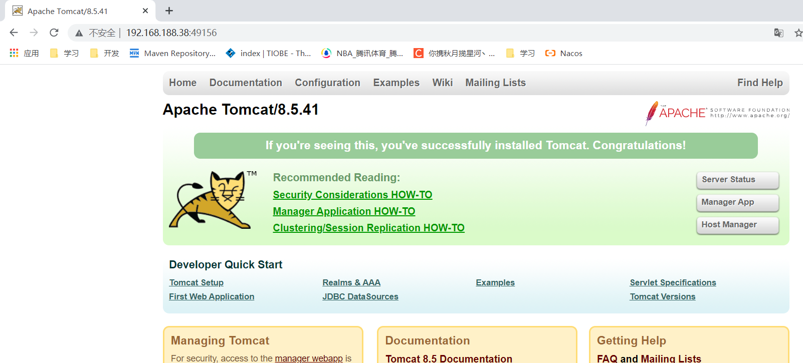This screenshot has height=363, width=803.
Task: Click the address bar URL 192.168.188.38:49156
Action: (x=171, y=33)
